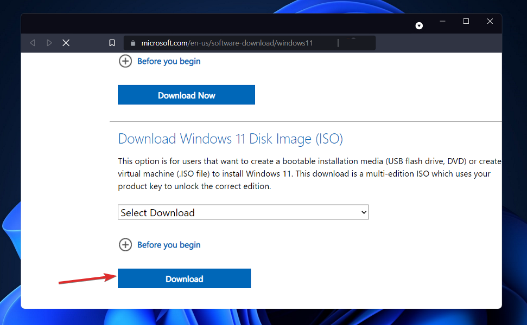Click the plus icon beside the first Before you begin

[x=125, y=61]
